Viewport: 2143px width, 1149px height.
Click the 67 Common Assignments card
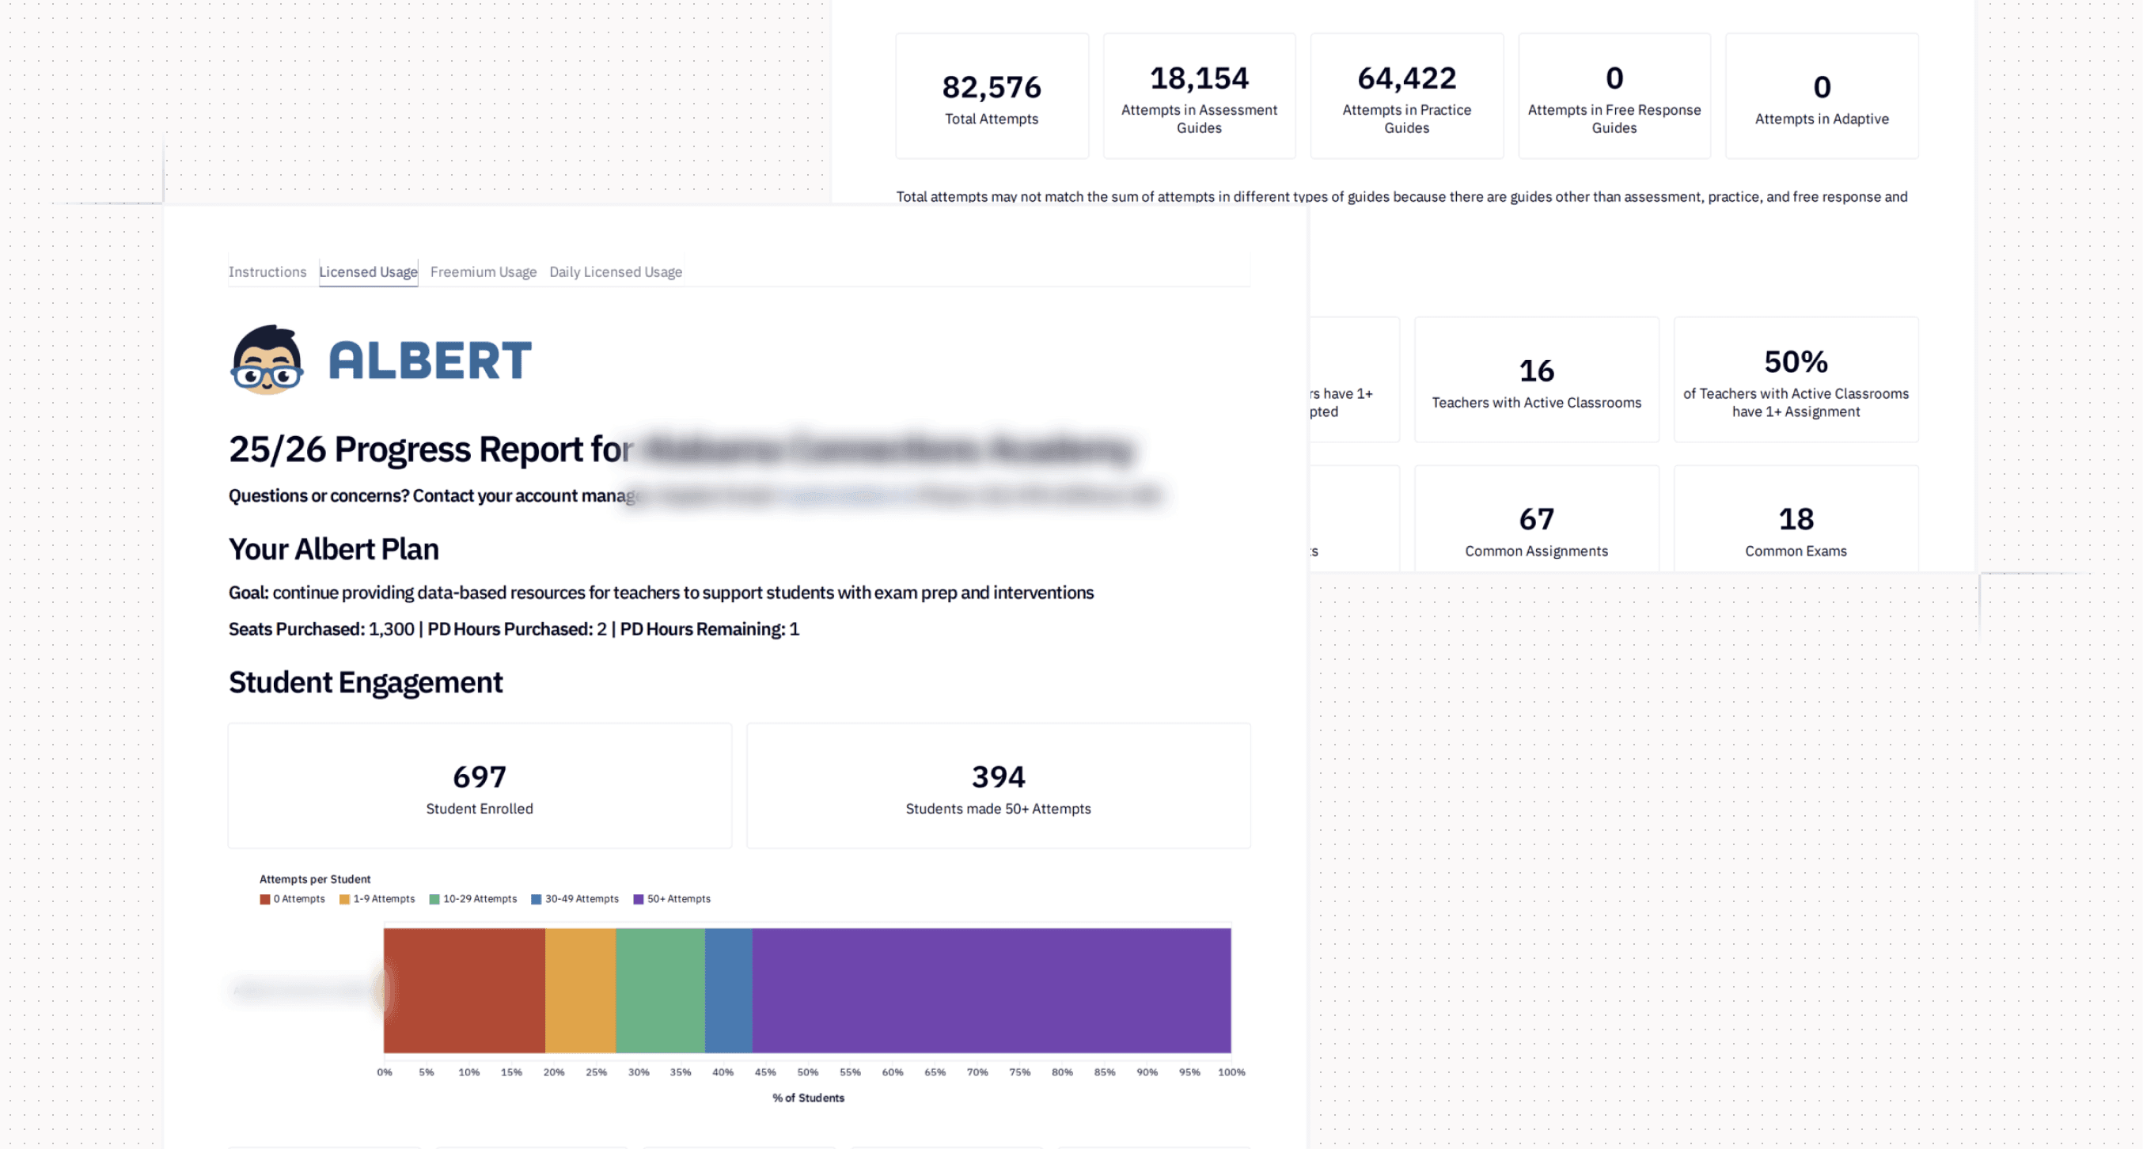(x=1537, y=519)
